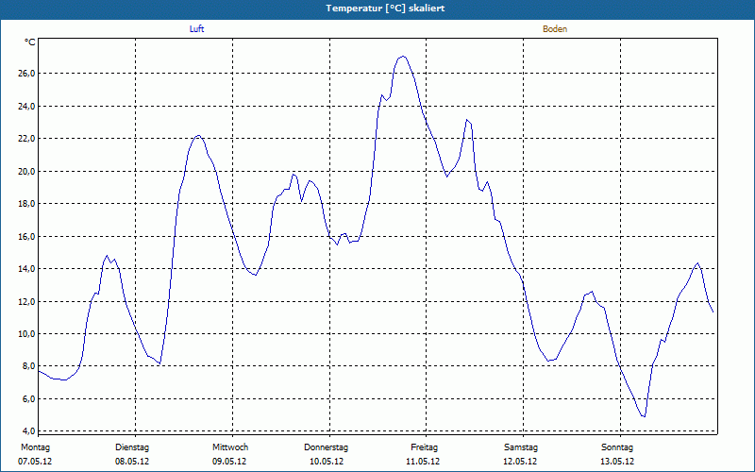The image size is (755, 472).
Task: Click the date '10.05.12'
Action: coord(326,462)
